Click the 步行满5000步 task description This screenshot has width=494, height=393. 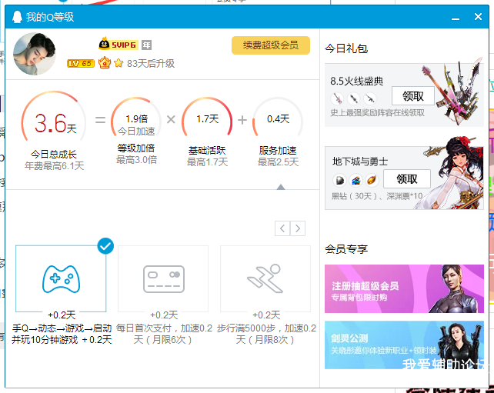point(266,334)
